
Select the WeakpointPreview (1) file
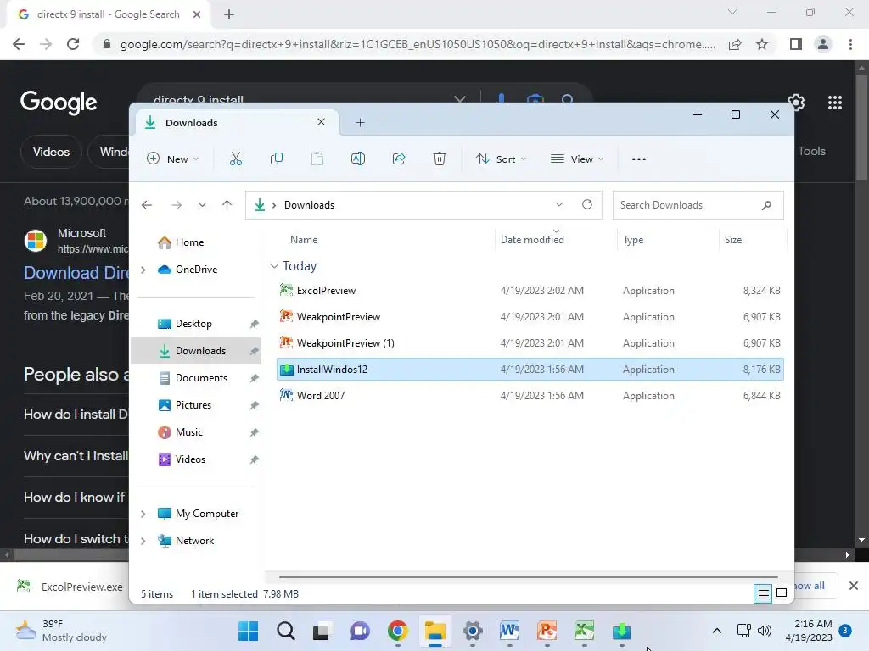coord(530,343)
